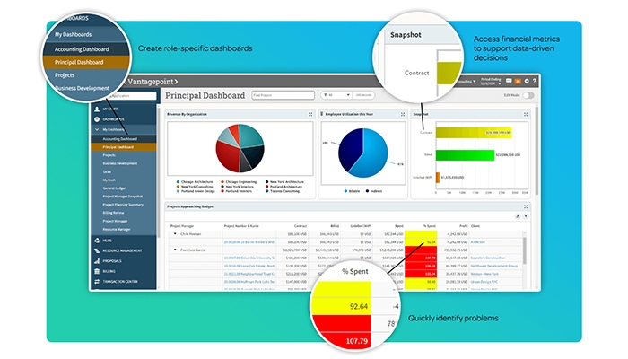
Task: Click the Dashboards gauge icon in sidebar
Action: (97, 119)
